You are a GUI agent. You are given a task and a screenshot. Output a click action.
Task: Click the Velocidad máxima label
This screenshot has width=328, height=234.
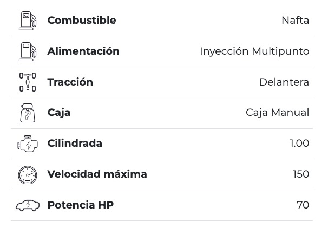(97, 174)
